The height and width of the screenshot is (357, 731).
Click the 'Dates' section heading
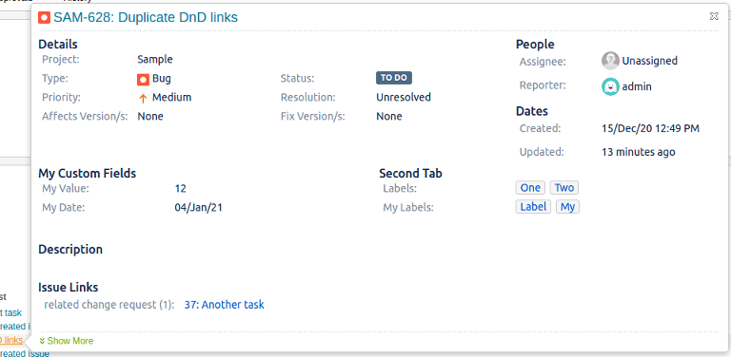coord(532,112)
